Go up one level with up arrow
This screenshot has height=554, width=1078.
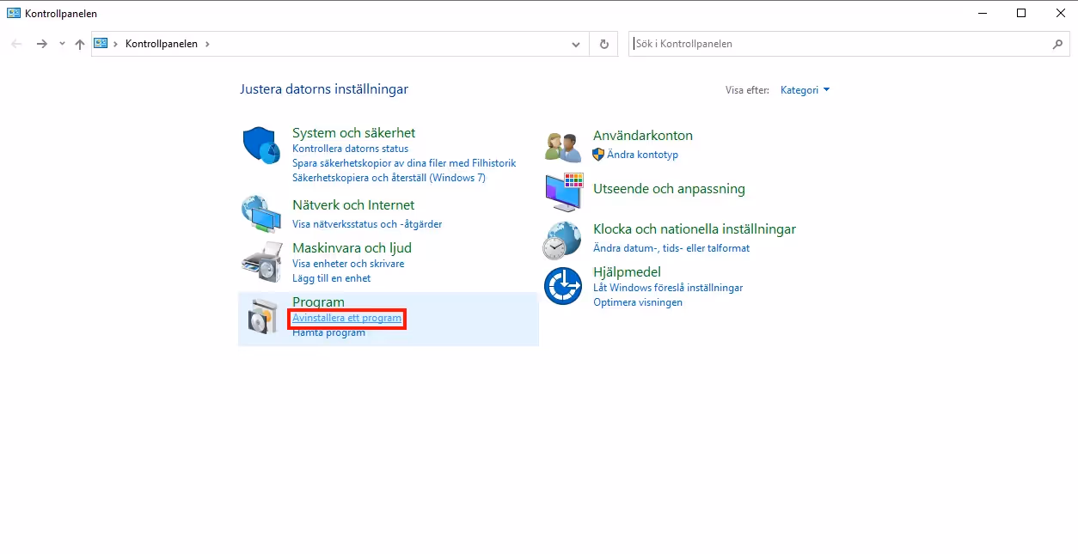[79, 44]
